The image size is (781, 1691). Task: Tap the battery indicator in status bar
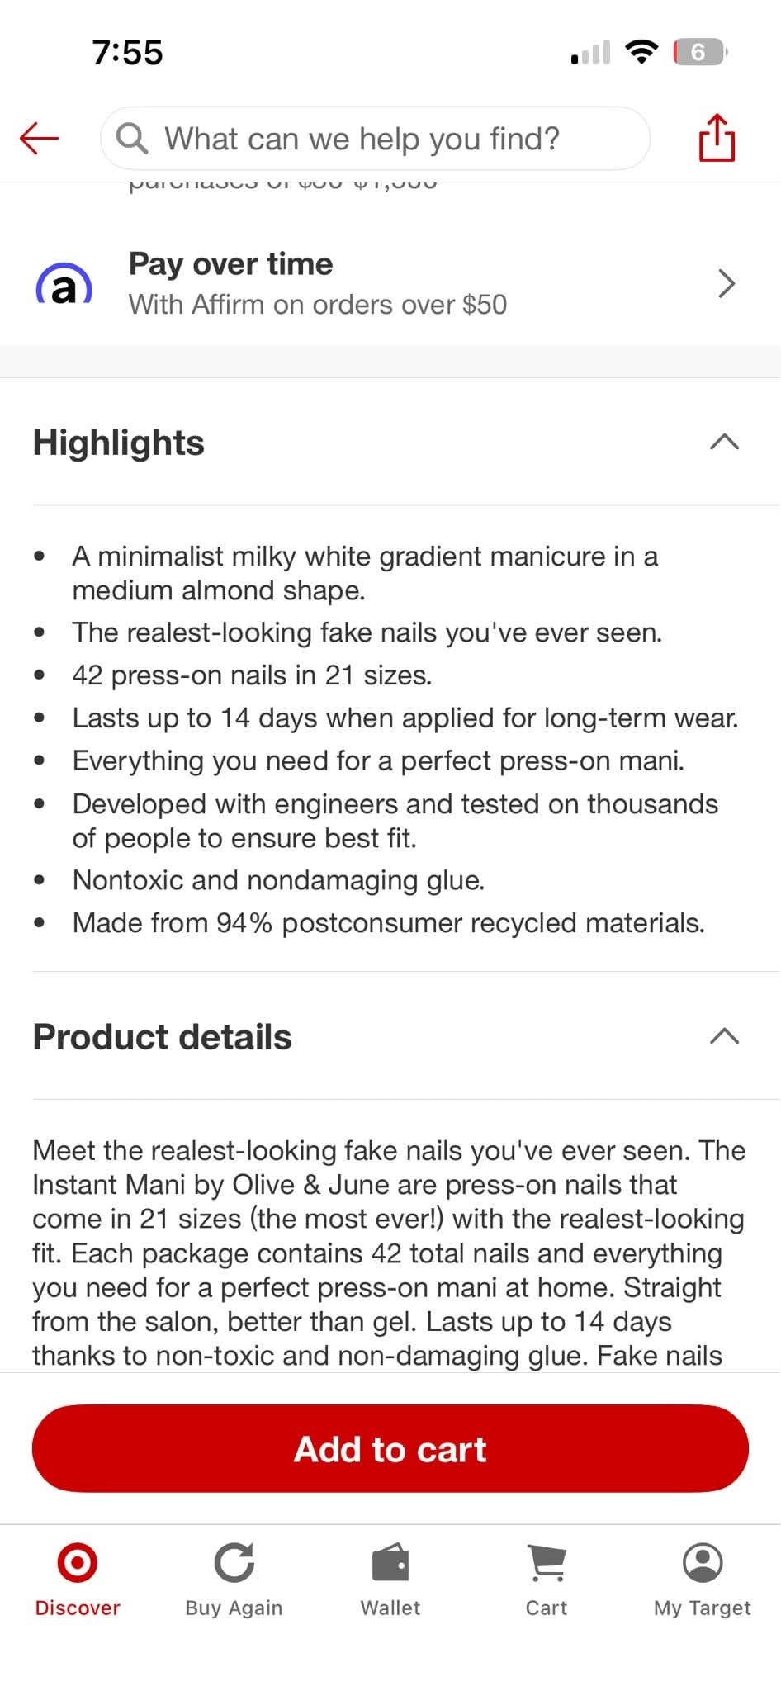(x=700, y=52)
